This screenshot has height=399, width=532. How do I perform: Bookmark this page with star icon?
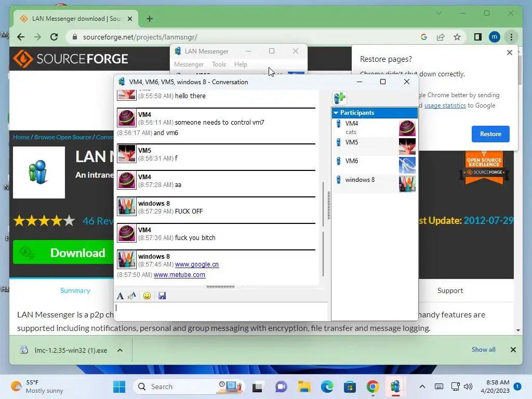click(x=457, y=37)
